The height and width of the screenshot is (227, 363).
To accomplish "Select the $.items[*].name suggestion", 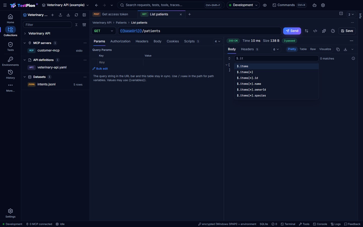I will [x=276, y=84].
